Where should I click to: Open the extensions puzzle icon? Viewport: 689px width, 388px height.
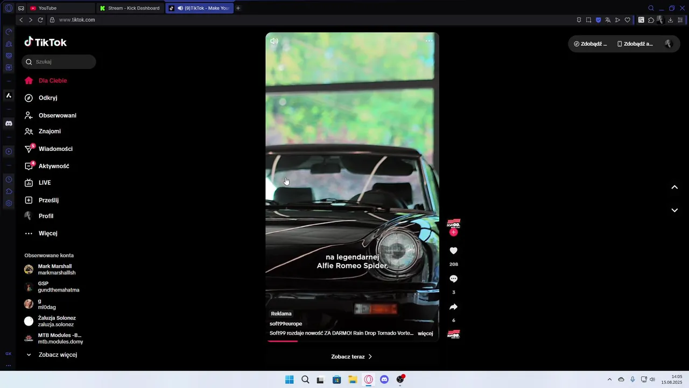[651, 20]
